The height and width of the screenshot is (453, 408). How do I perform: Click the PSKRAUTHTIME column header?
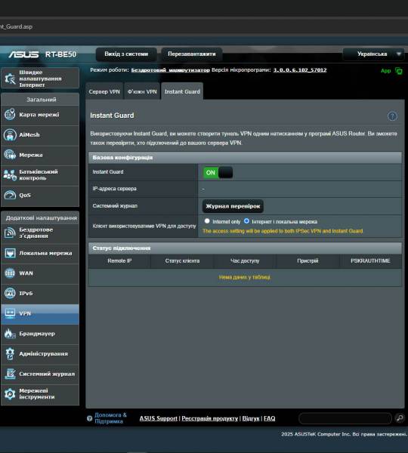coord(370,261)
